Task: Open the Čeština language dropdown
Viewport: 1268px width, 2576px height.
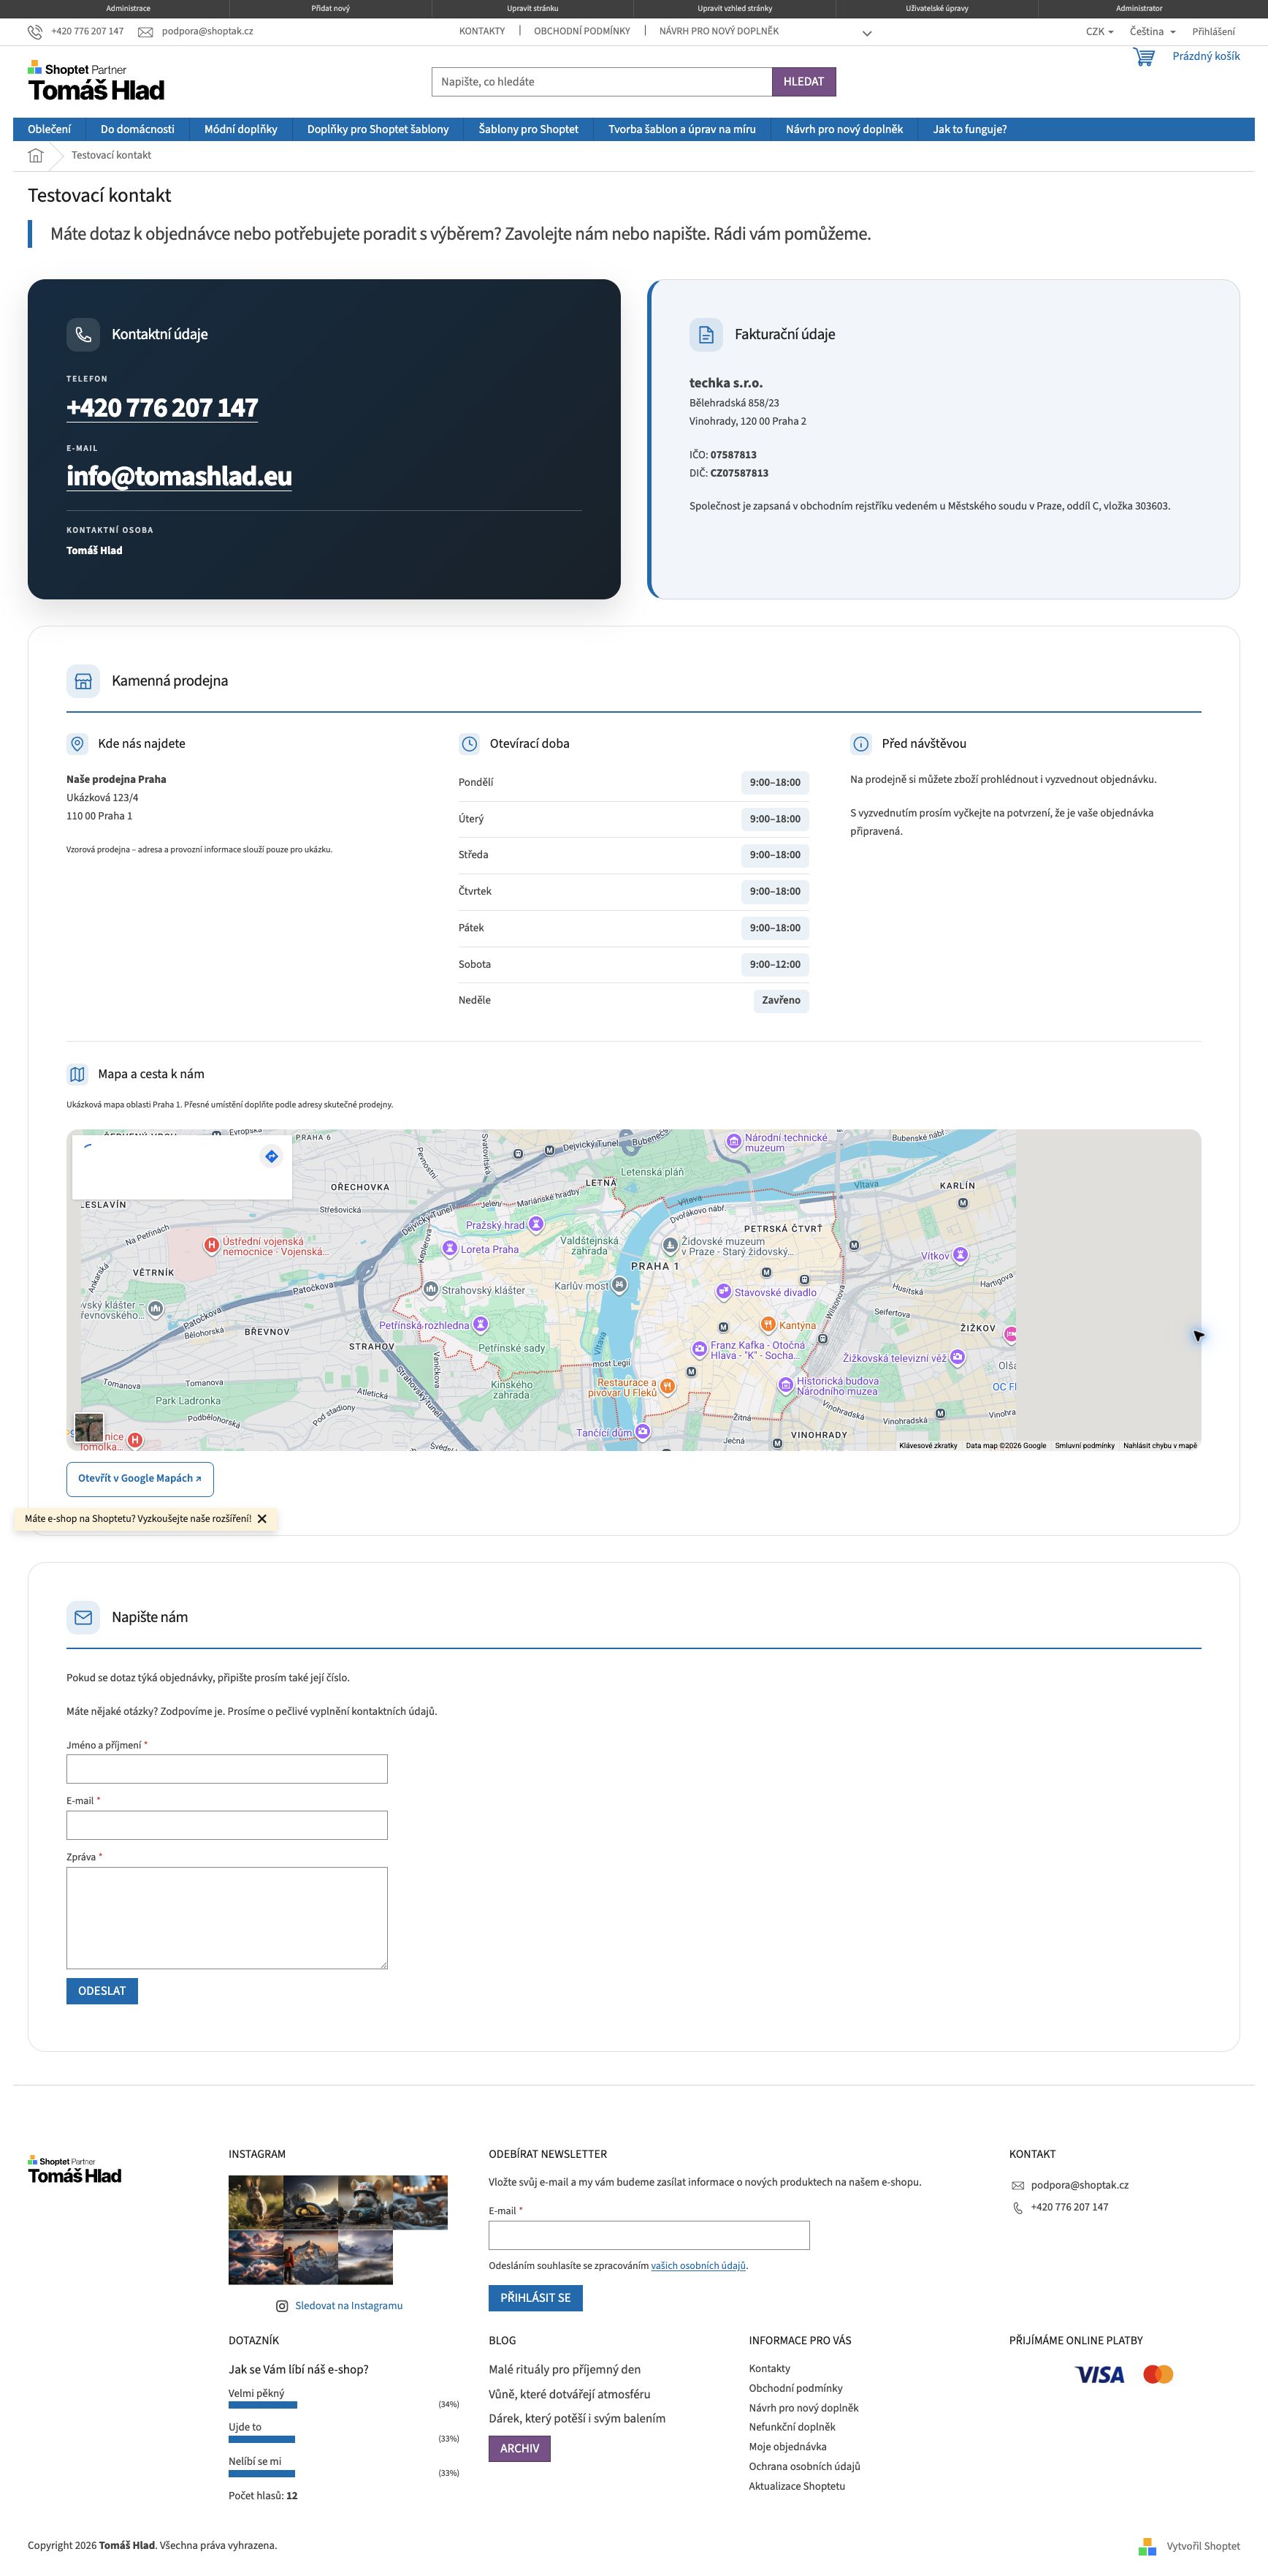Action: click(x=1152, y=32)
